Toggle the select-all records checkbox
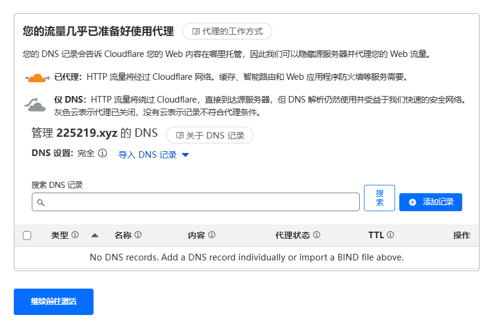This screenshot has width=494, height=333. (27, 236)
